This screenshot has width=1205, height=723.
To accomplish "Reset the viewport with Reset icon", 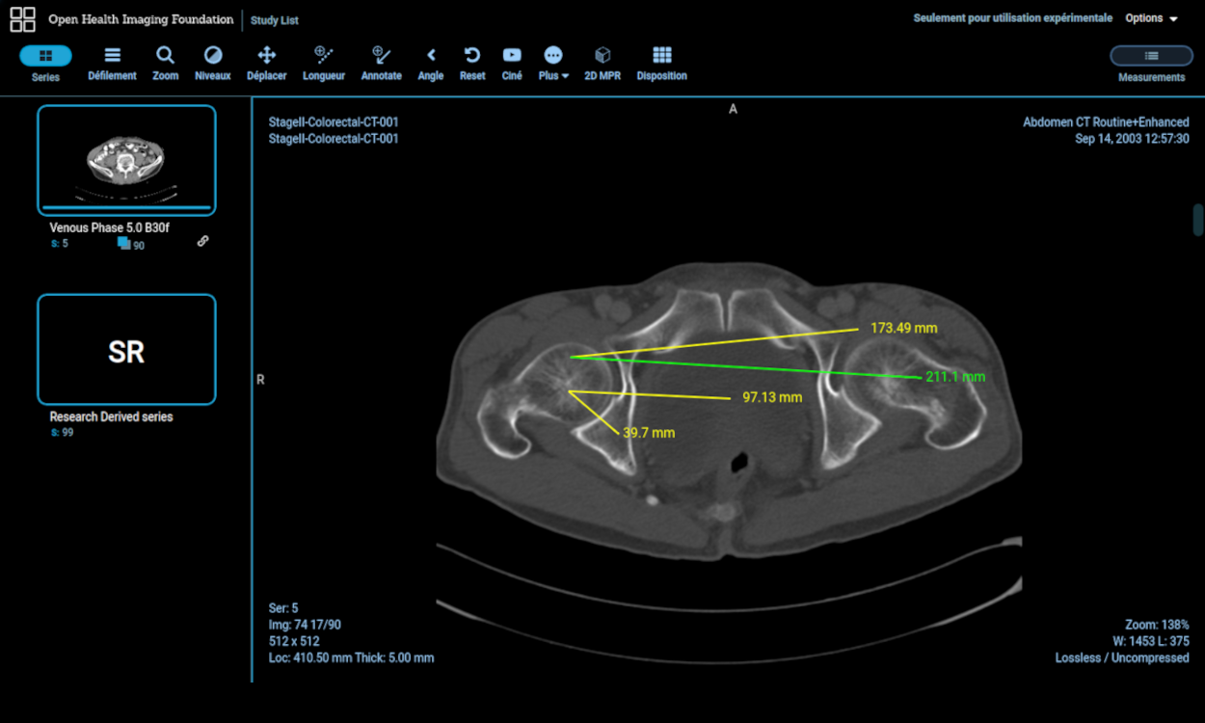I will click(472, 63).
